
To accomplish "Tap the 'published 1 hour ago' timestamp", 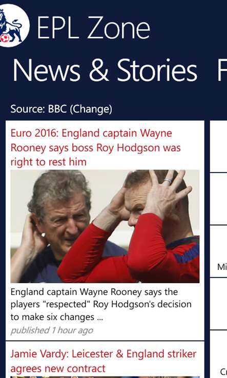I will point(52,330).
